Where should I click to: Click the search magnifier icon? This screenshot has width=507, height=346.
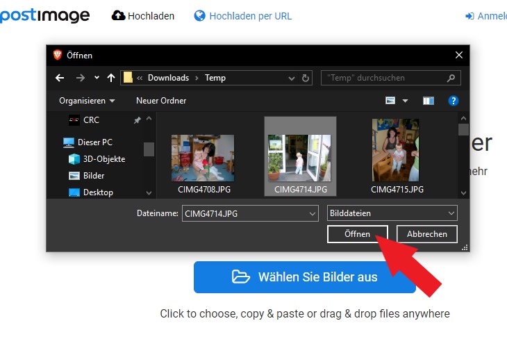click(x=451, y=78)
